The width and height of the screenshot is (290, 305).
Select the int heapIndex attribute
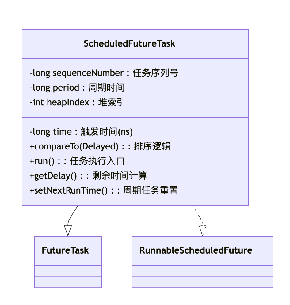(77, 103)
